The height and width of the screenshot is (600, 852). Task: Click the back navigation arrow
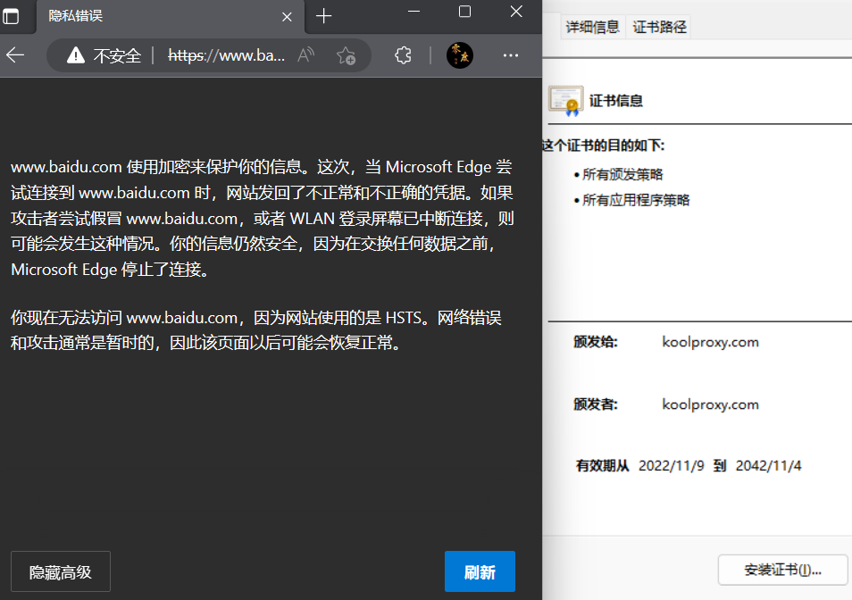coord(16,54)
